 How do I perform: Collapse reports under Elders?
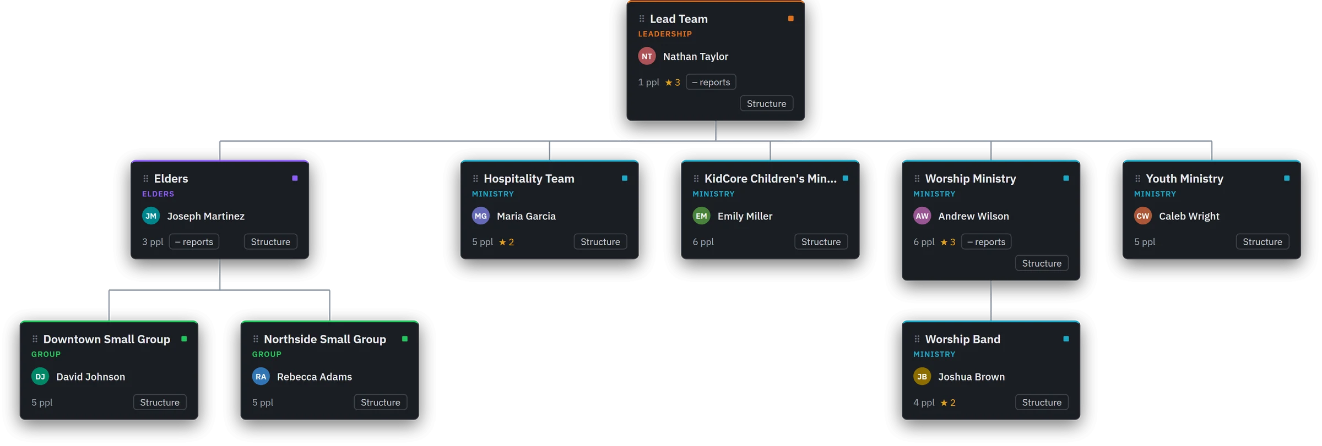pyautogui.click(x=194, y=242)
